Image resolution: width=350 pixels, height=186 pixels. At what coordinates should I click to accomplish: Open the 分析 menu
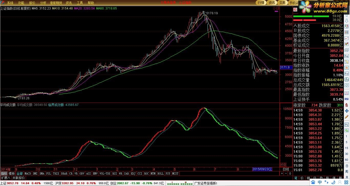43,3
